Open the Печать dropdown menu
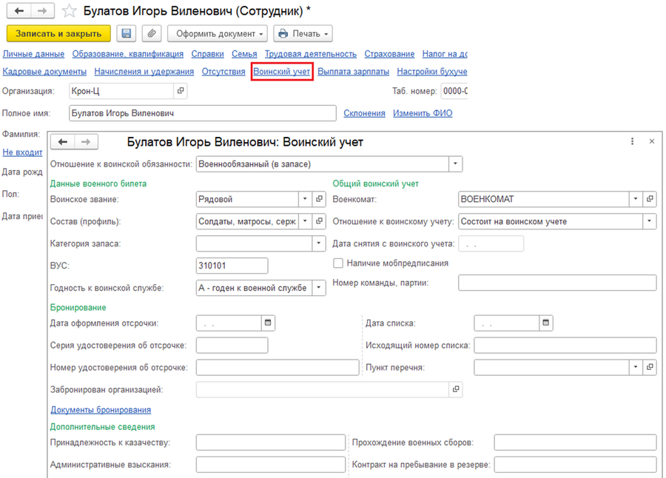Image resolution: width=666 pixels, height=478 pixels. coord(303,33)
